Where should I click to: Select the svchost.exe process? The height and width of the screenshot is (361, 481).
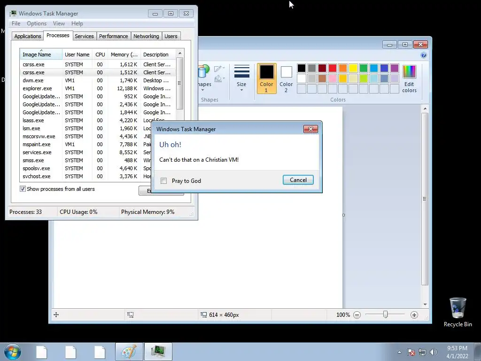coord(86,176)
